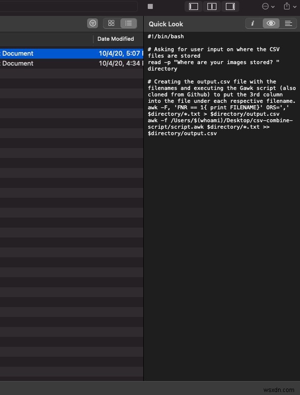Screen dimensions: 300x395
Task: Click the '# Creating the output.csv' comment line
Action: (212, 81)
